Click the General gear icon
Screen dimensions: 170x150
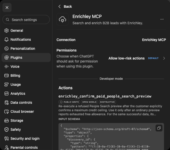click(x=6, y=30)
